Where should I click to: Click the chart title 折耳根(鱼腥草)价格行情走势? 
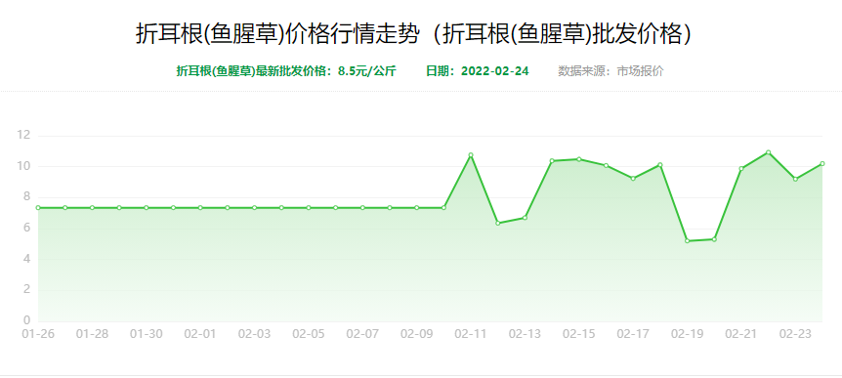(x=277, y=35)
